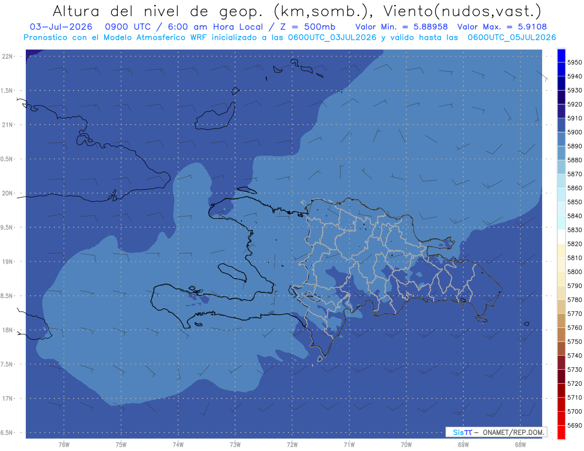
Task: Click the color swatch between 5890 and 5900
Action: [561, 139]
